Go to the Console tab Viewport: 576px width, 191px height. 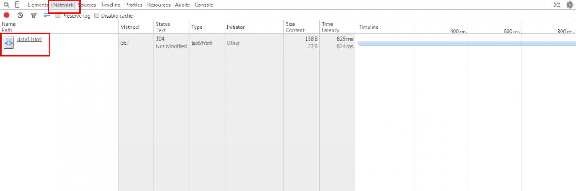coord(204,5)
